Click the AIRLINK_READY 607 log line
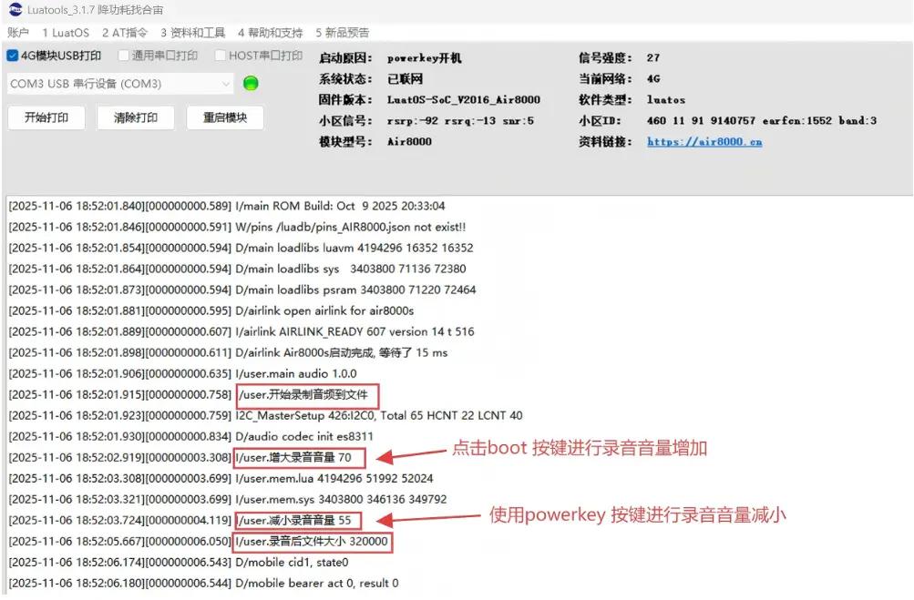The height and width of the screenshot is (600, 914). click(241, 332)
